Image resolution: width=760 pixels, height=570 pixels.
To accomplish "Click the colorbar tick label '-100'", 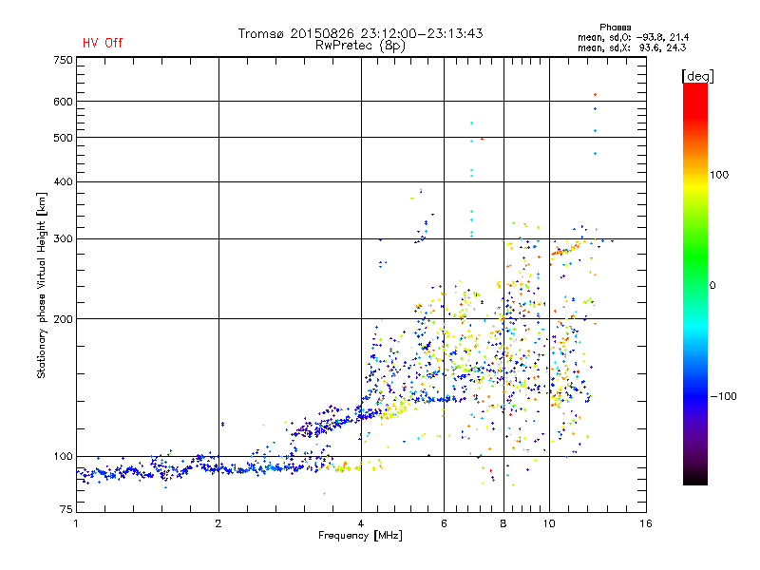I will tap(724, 396).
